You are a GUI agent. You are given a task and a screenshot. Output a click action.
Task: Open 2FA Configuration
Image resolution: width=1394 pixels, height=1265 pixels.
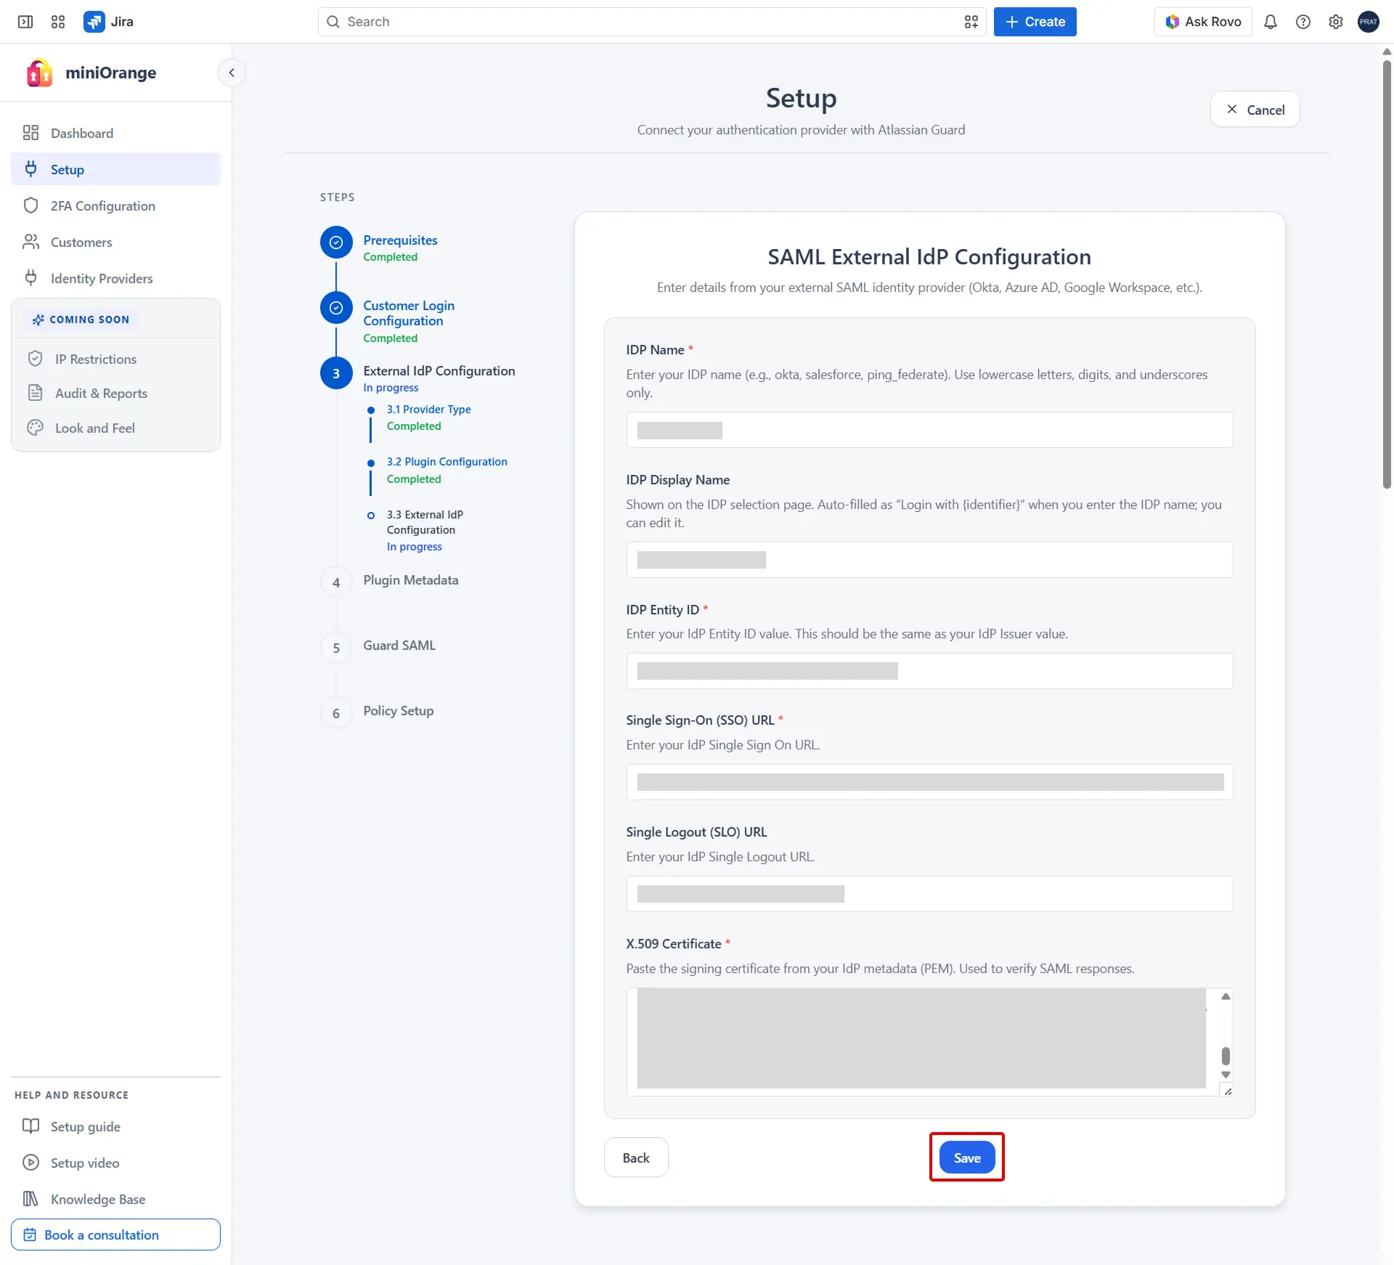click(x=116, y=206)
